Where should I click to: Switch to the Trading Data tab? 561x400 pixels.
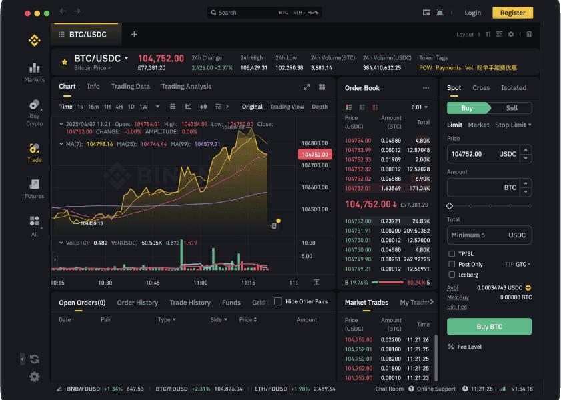[x=130, y=86]
